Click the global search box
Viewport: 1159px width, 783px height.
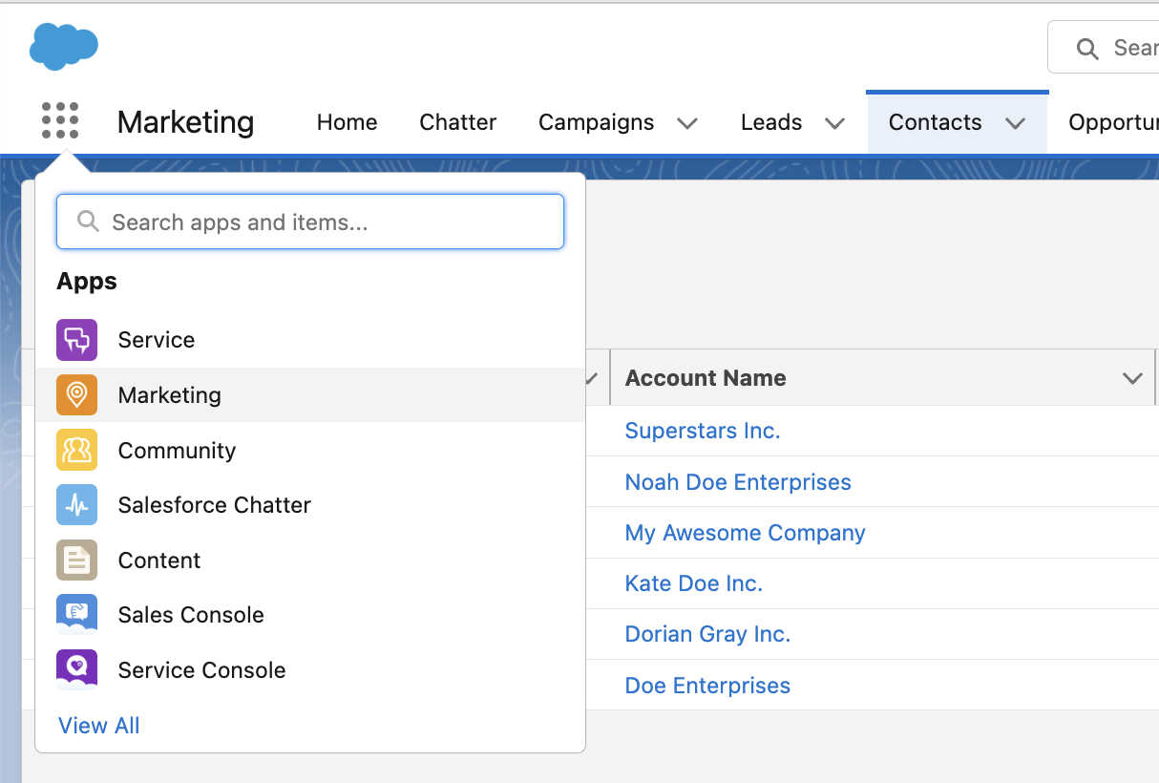[x=1104, y=47]
